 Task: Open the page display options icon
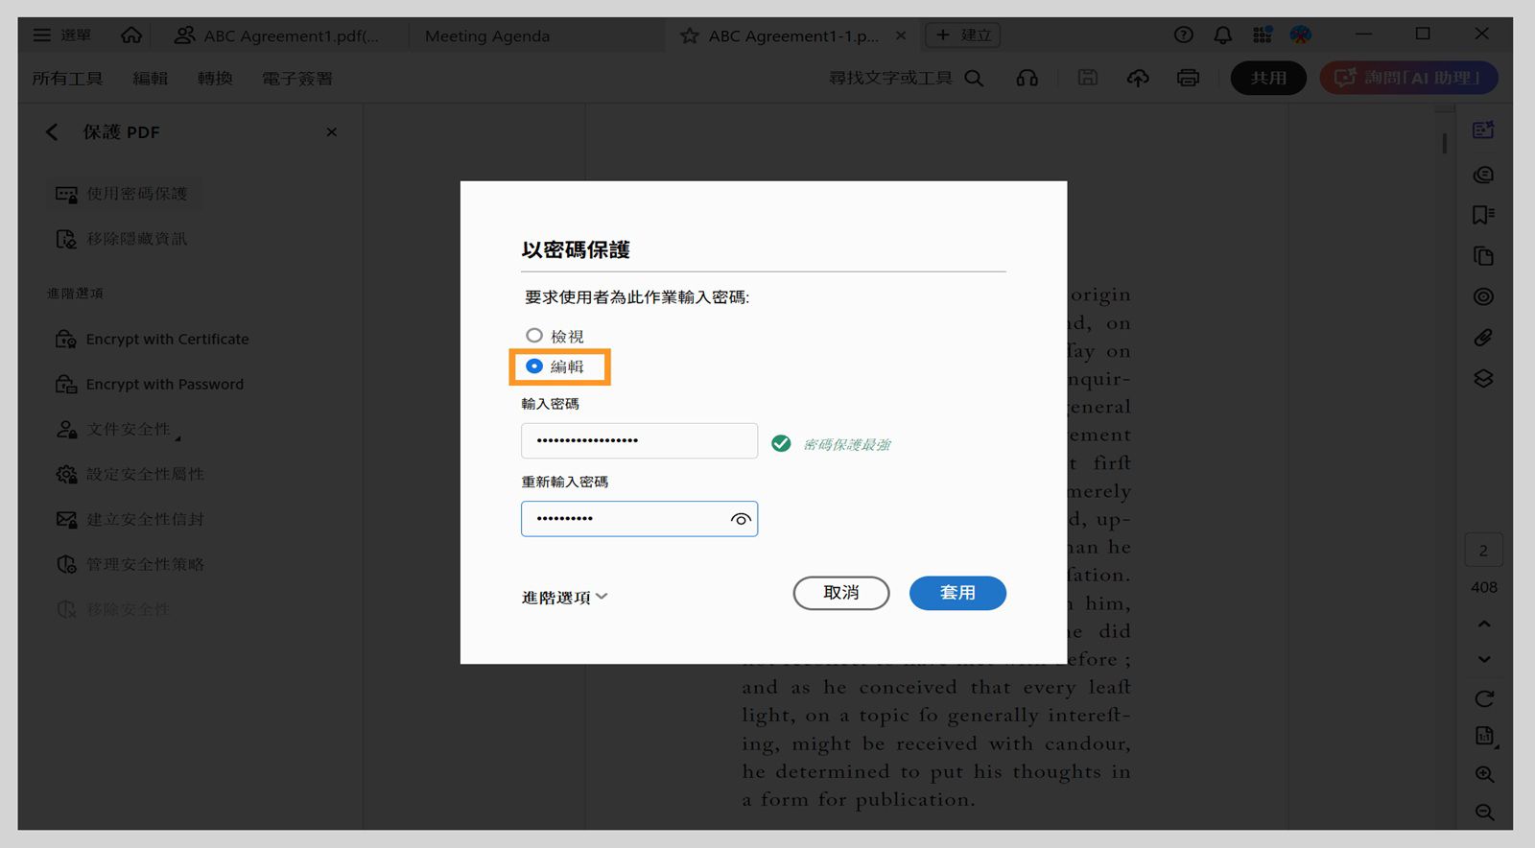pyautogui.click(x=1484, y=737)
